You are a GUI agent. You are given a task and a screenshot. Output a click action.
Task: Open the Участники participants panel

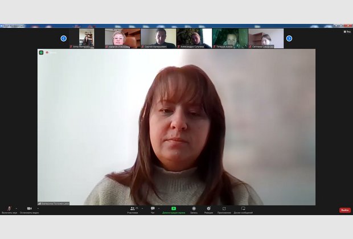(x=133, y=210)
